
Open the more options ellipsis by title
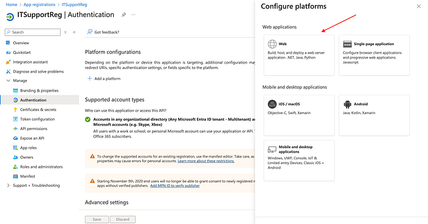[133, 15]
